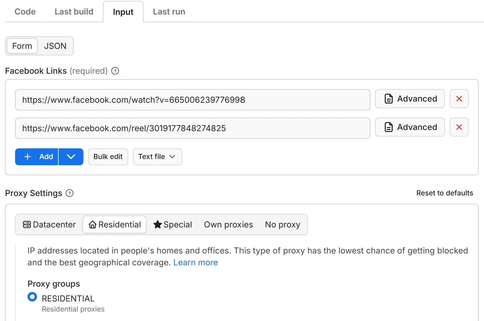Click inside the facebook watch URL field

[x=192, y=100]
